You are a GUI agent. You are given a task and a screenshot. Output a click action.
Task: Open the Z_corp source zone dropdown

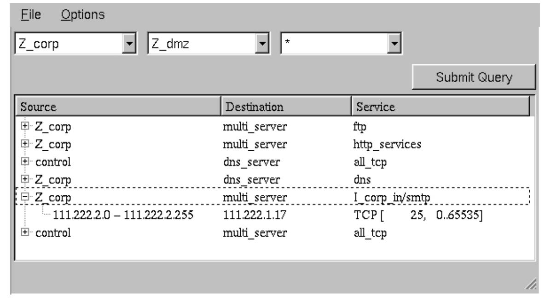(129, 43)
